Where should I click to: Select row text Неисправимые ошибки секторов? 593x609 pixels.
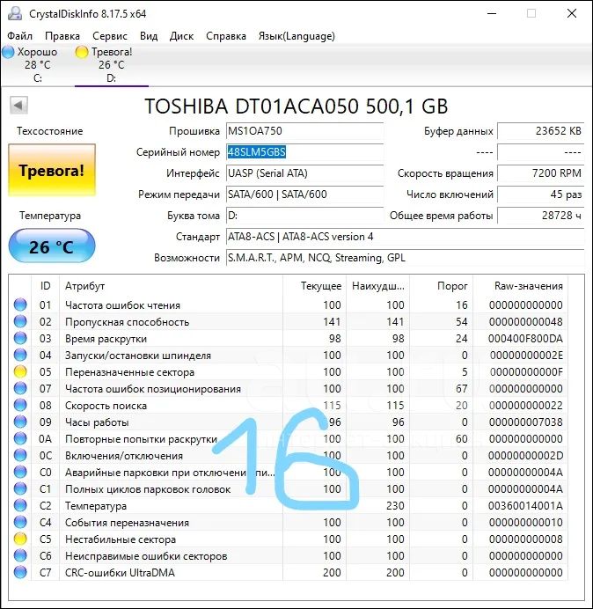pos(146,556)
